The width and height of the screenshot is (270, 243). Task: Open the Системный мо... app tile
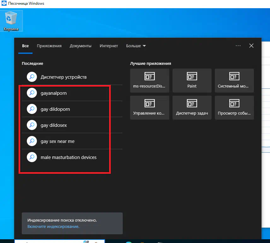(234, 81)
